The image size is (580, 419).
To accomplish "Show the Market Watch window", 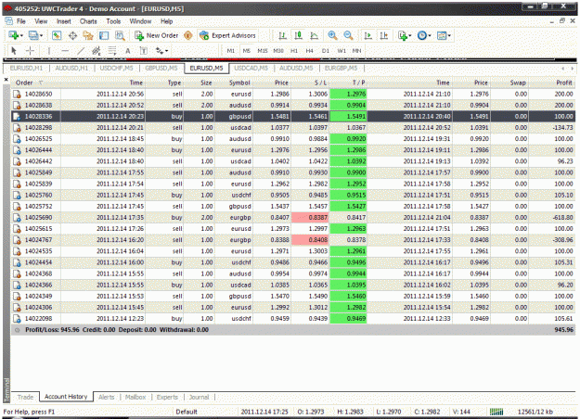I will (x=57, y=35).
